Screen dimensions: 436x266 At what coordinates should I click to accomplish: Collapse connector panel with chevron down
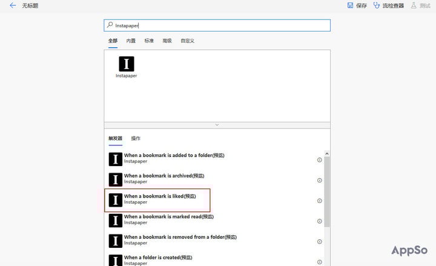(217, 125)
